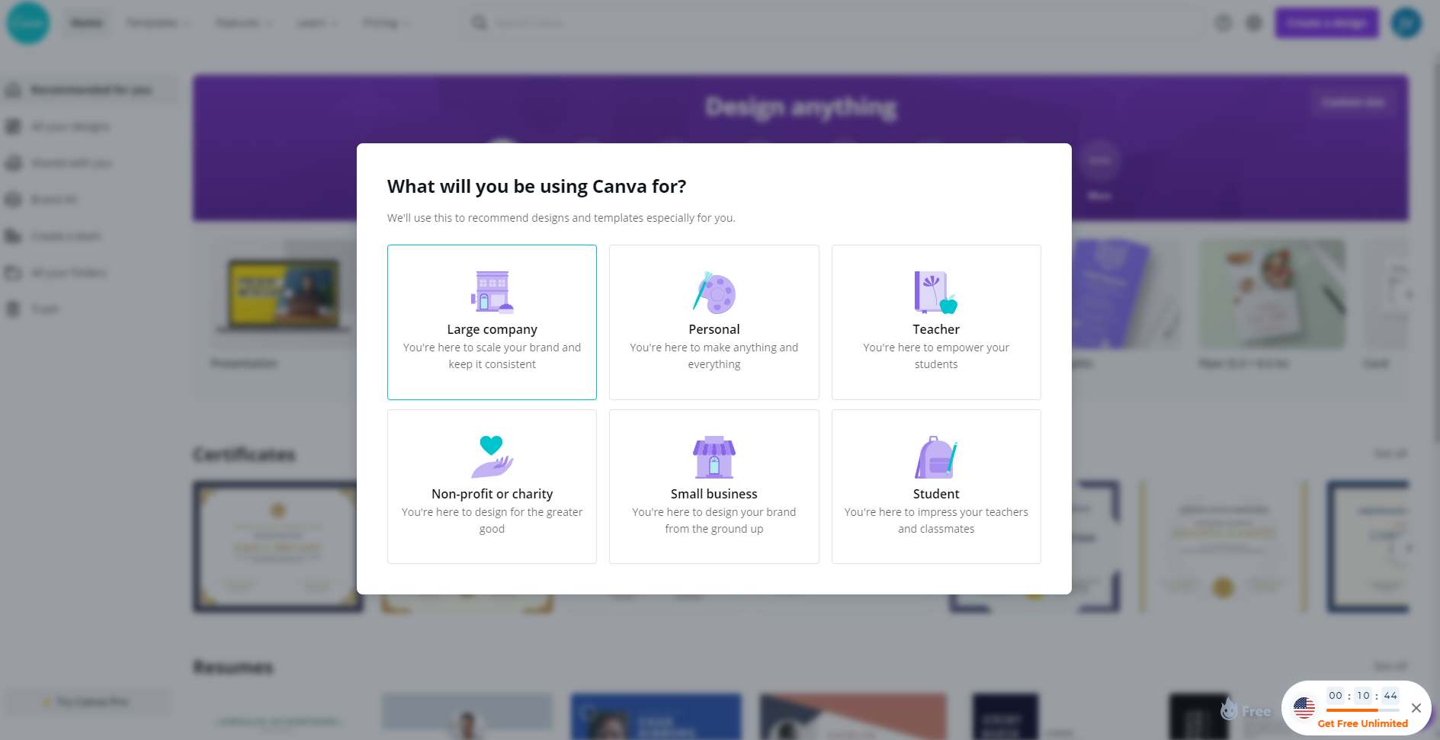The height and width of the screenshot is (740, 1440).
Task: Click the flame icon beside Free
Action: click(x=1229, y=710)
